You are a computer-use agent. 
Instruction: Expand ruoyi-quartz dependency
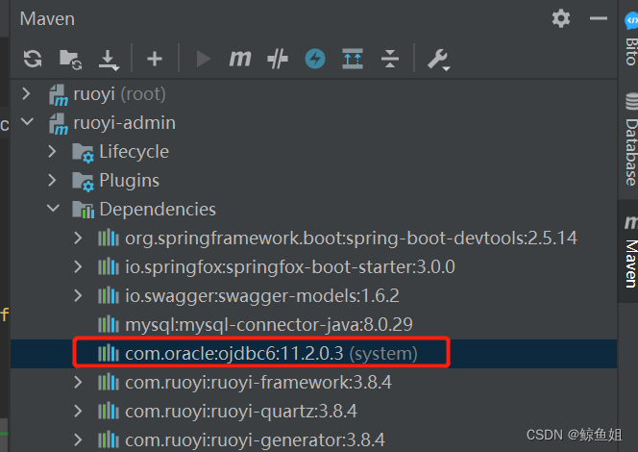[78, 411]
